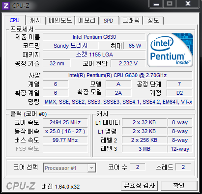Viewport: 202px width, 194px height.
Task: Open the 그래픽 tab
Action: (131, 21)
